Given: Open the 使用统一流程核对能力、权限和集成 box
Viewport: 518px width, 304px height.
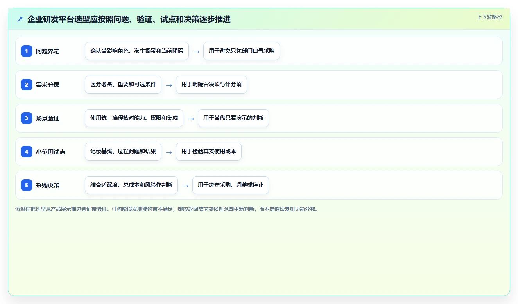Looking at the screenshot, I should (134, 118).
